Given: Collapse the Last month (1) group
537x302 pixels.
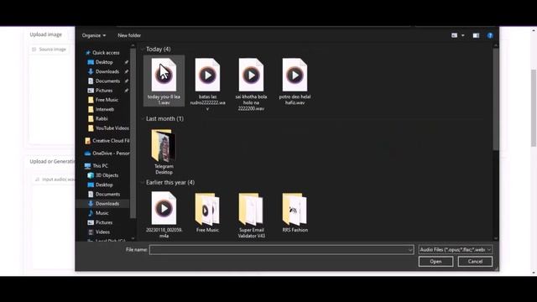Looking at the screenshot, I should point(143,119).
